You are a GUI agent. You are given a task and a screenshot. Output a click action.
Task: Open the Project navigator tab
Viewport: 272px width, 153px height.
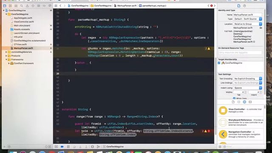click(5, 6)
